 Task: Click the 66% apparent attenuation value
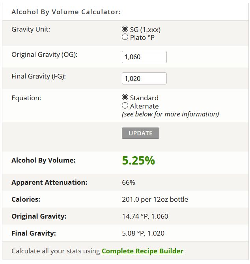(129, 182)
